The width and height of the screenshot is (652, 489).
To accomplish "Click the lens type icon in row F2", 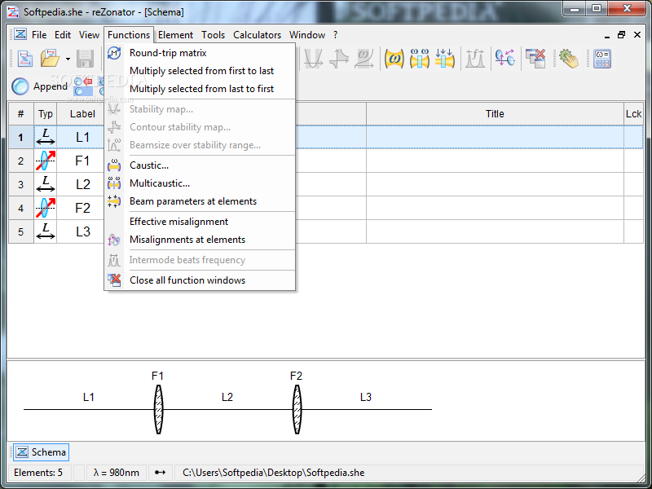I will [x=46, y=208].
